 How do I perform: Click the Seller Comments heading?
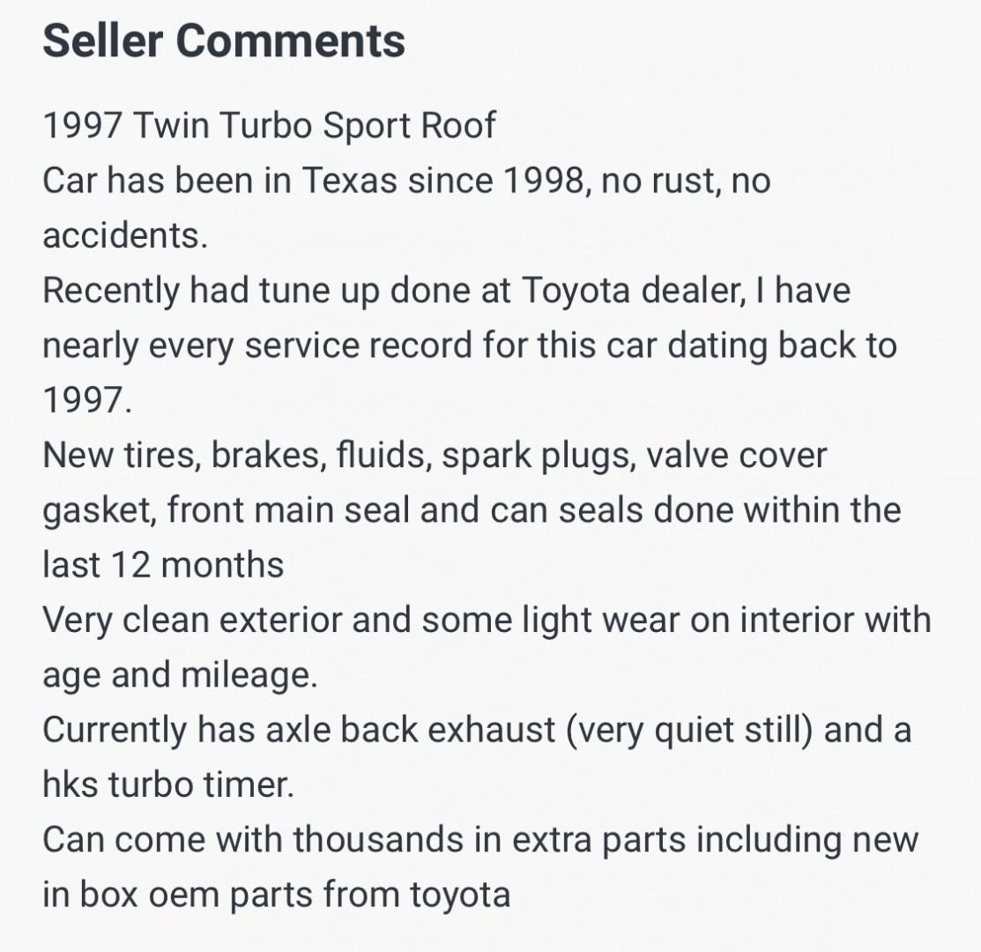224,41
